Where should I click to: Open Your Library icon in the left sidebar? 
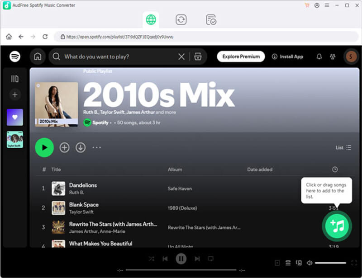14,78
